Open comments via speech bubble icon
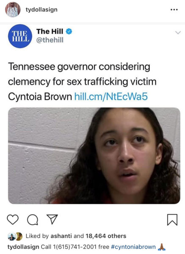Screen dimensions: 185x254 (33, 220)
